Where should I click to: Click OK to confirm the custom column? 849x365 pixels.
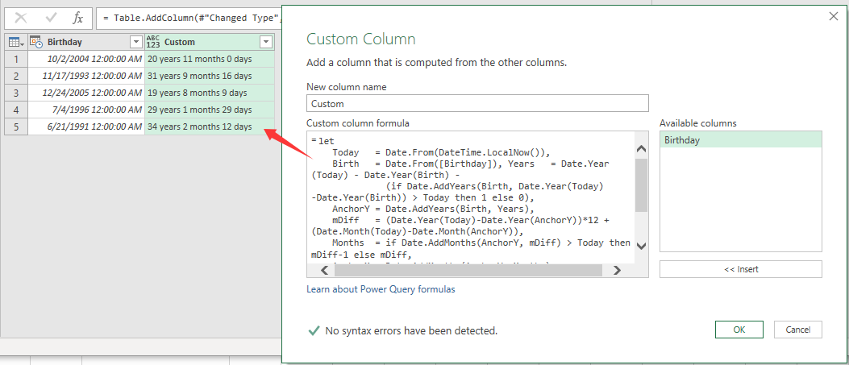coord(739,330)
